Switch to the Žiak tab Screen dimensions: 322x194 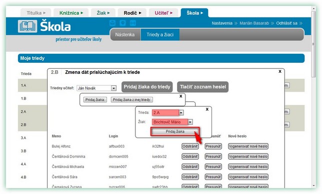coord(103,13)
